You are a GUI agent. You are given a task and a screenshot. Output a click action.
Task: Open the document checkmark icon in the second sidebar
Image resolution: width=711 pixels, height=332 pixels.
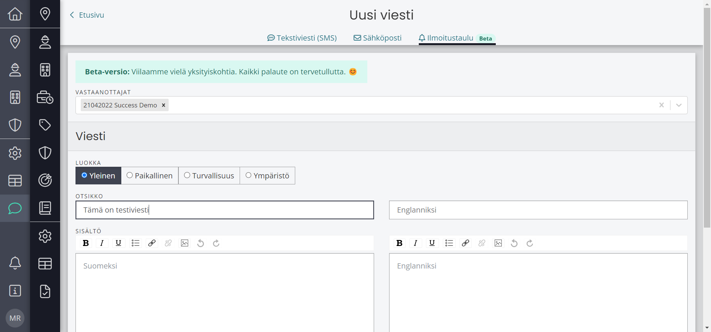point(45,291)
